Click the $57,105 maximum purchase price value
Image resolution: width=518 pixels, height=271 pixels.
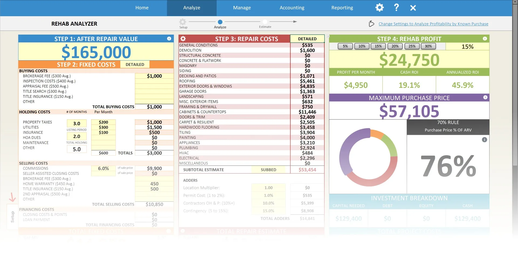coord(409,111)
